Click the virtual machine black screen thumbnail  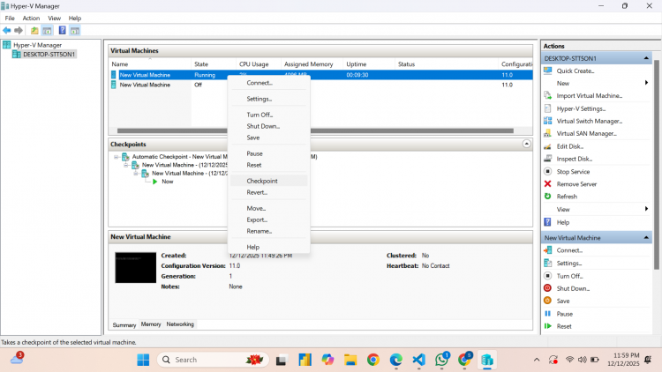click(x=136, y=267)
